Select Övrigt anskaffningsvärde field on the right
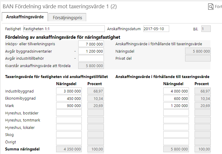This screenshot has width=222, height=154. 176,142
